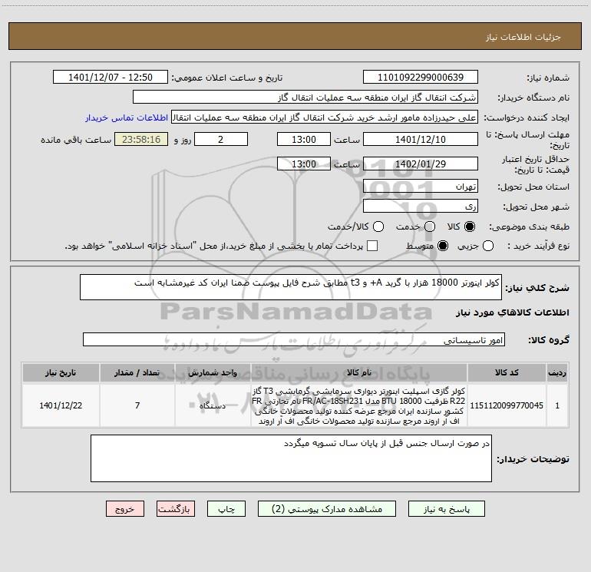Click the تاریخ نیاز column header

pyautogui.click(x=61, y=372)
